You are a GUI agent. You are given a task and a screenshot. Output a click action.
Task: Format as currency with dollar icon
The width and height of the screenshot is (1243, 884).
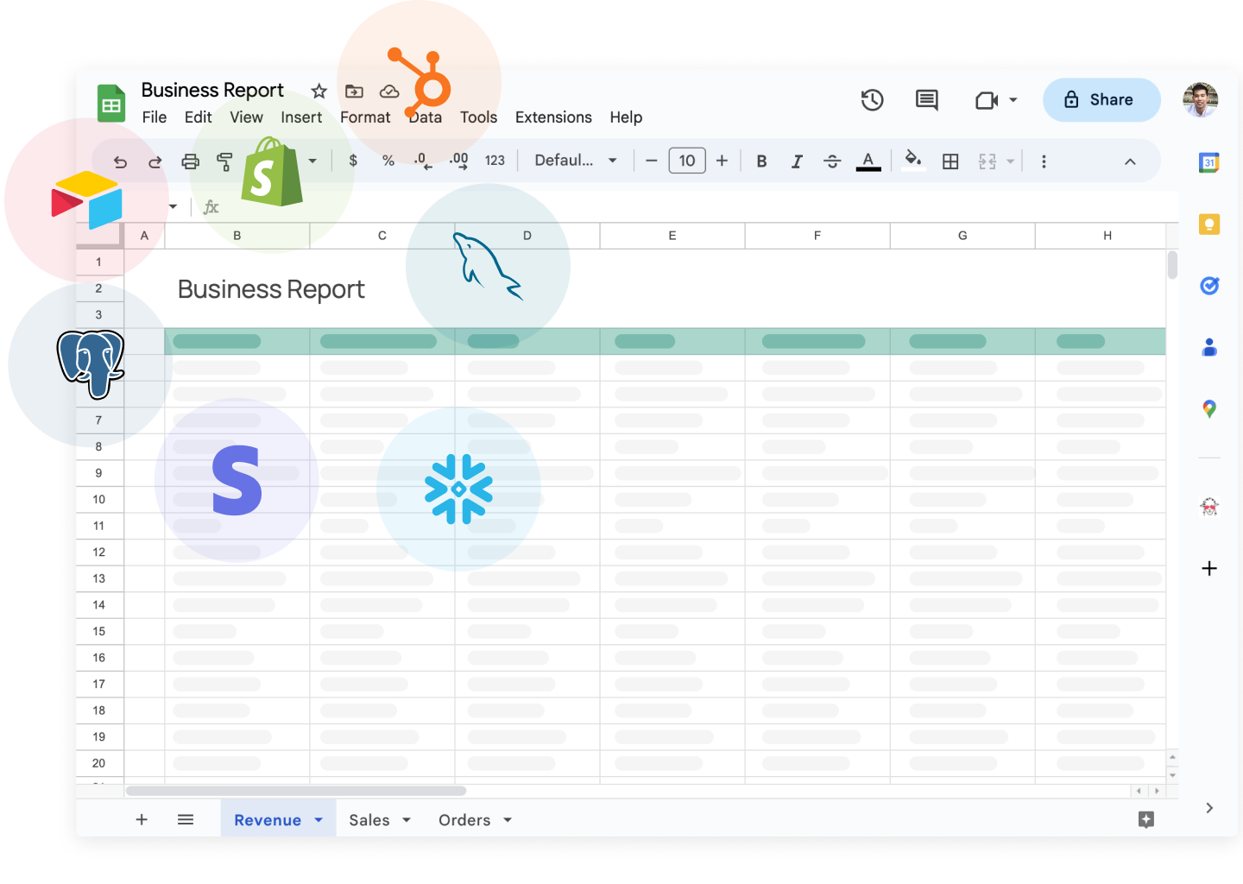[x=353, y=161]
